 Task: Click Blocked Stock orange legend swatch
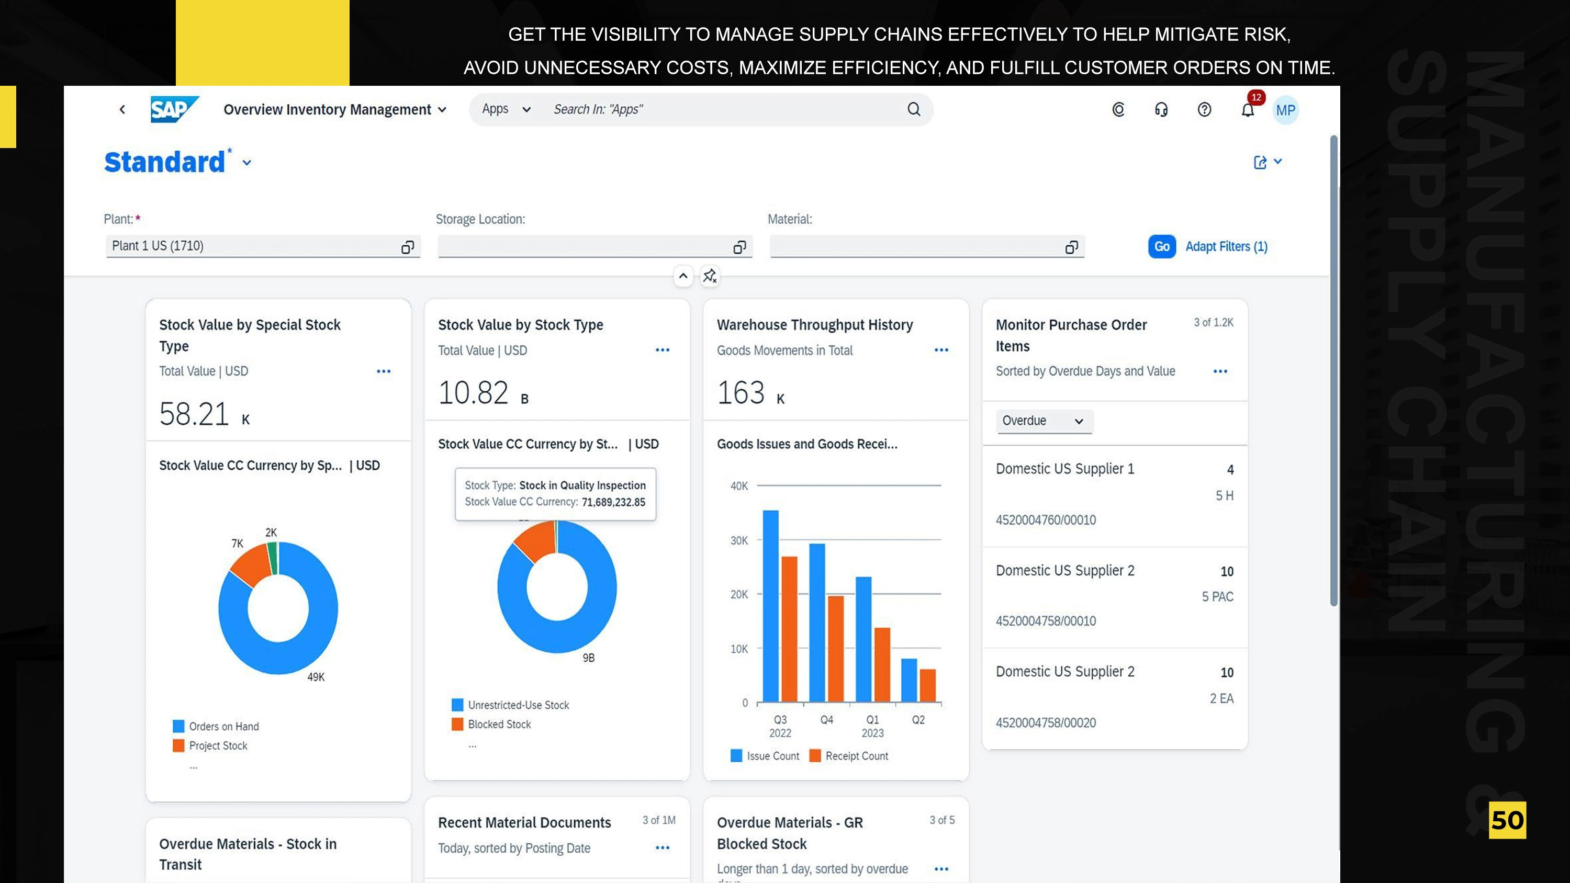pos(457,724)
